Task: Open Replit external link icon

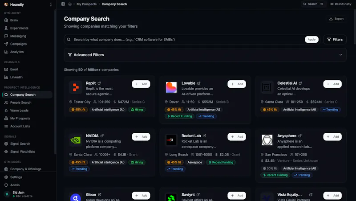Action: click(x=99, y=83)
